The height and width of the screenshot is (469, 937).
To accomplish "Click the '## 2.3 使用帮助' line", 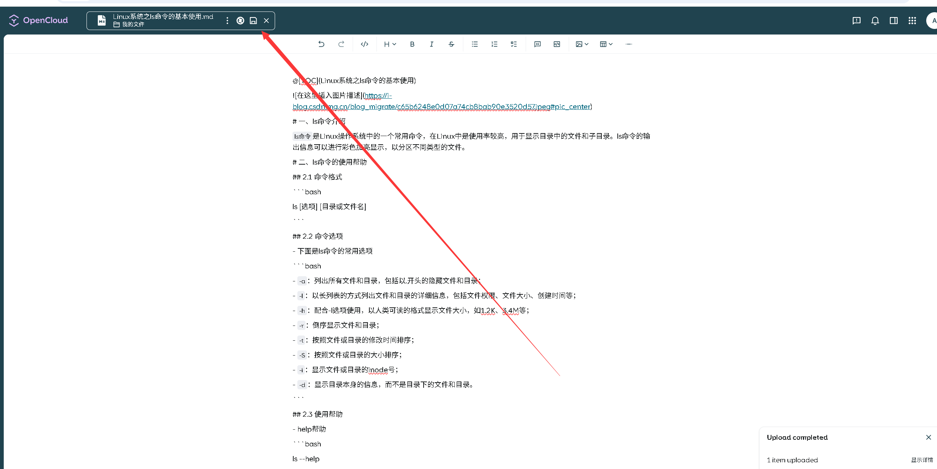I will point(317,414).
